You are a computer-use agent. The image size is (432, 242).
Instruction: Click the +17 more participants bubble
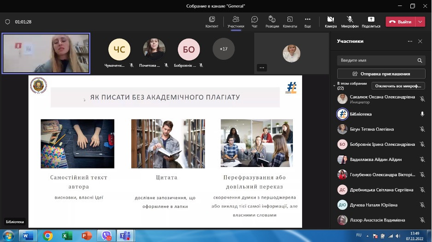(x=223, y=49)
